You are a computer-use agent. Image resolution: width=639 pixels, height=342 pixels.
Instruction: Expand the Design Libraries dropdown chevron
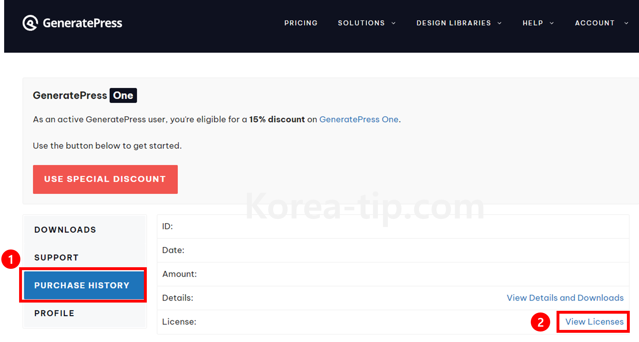click(x=500, y=23)
